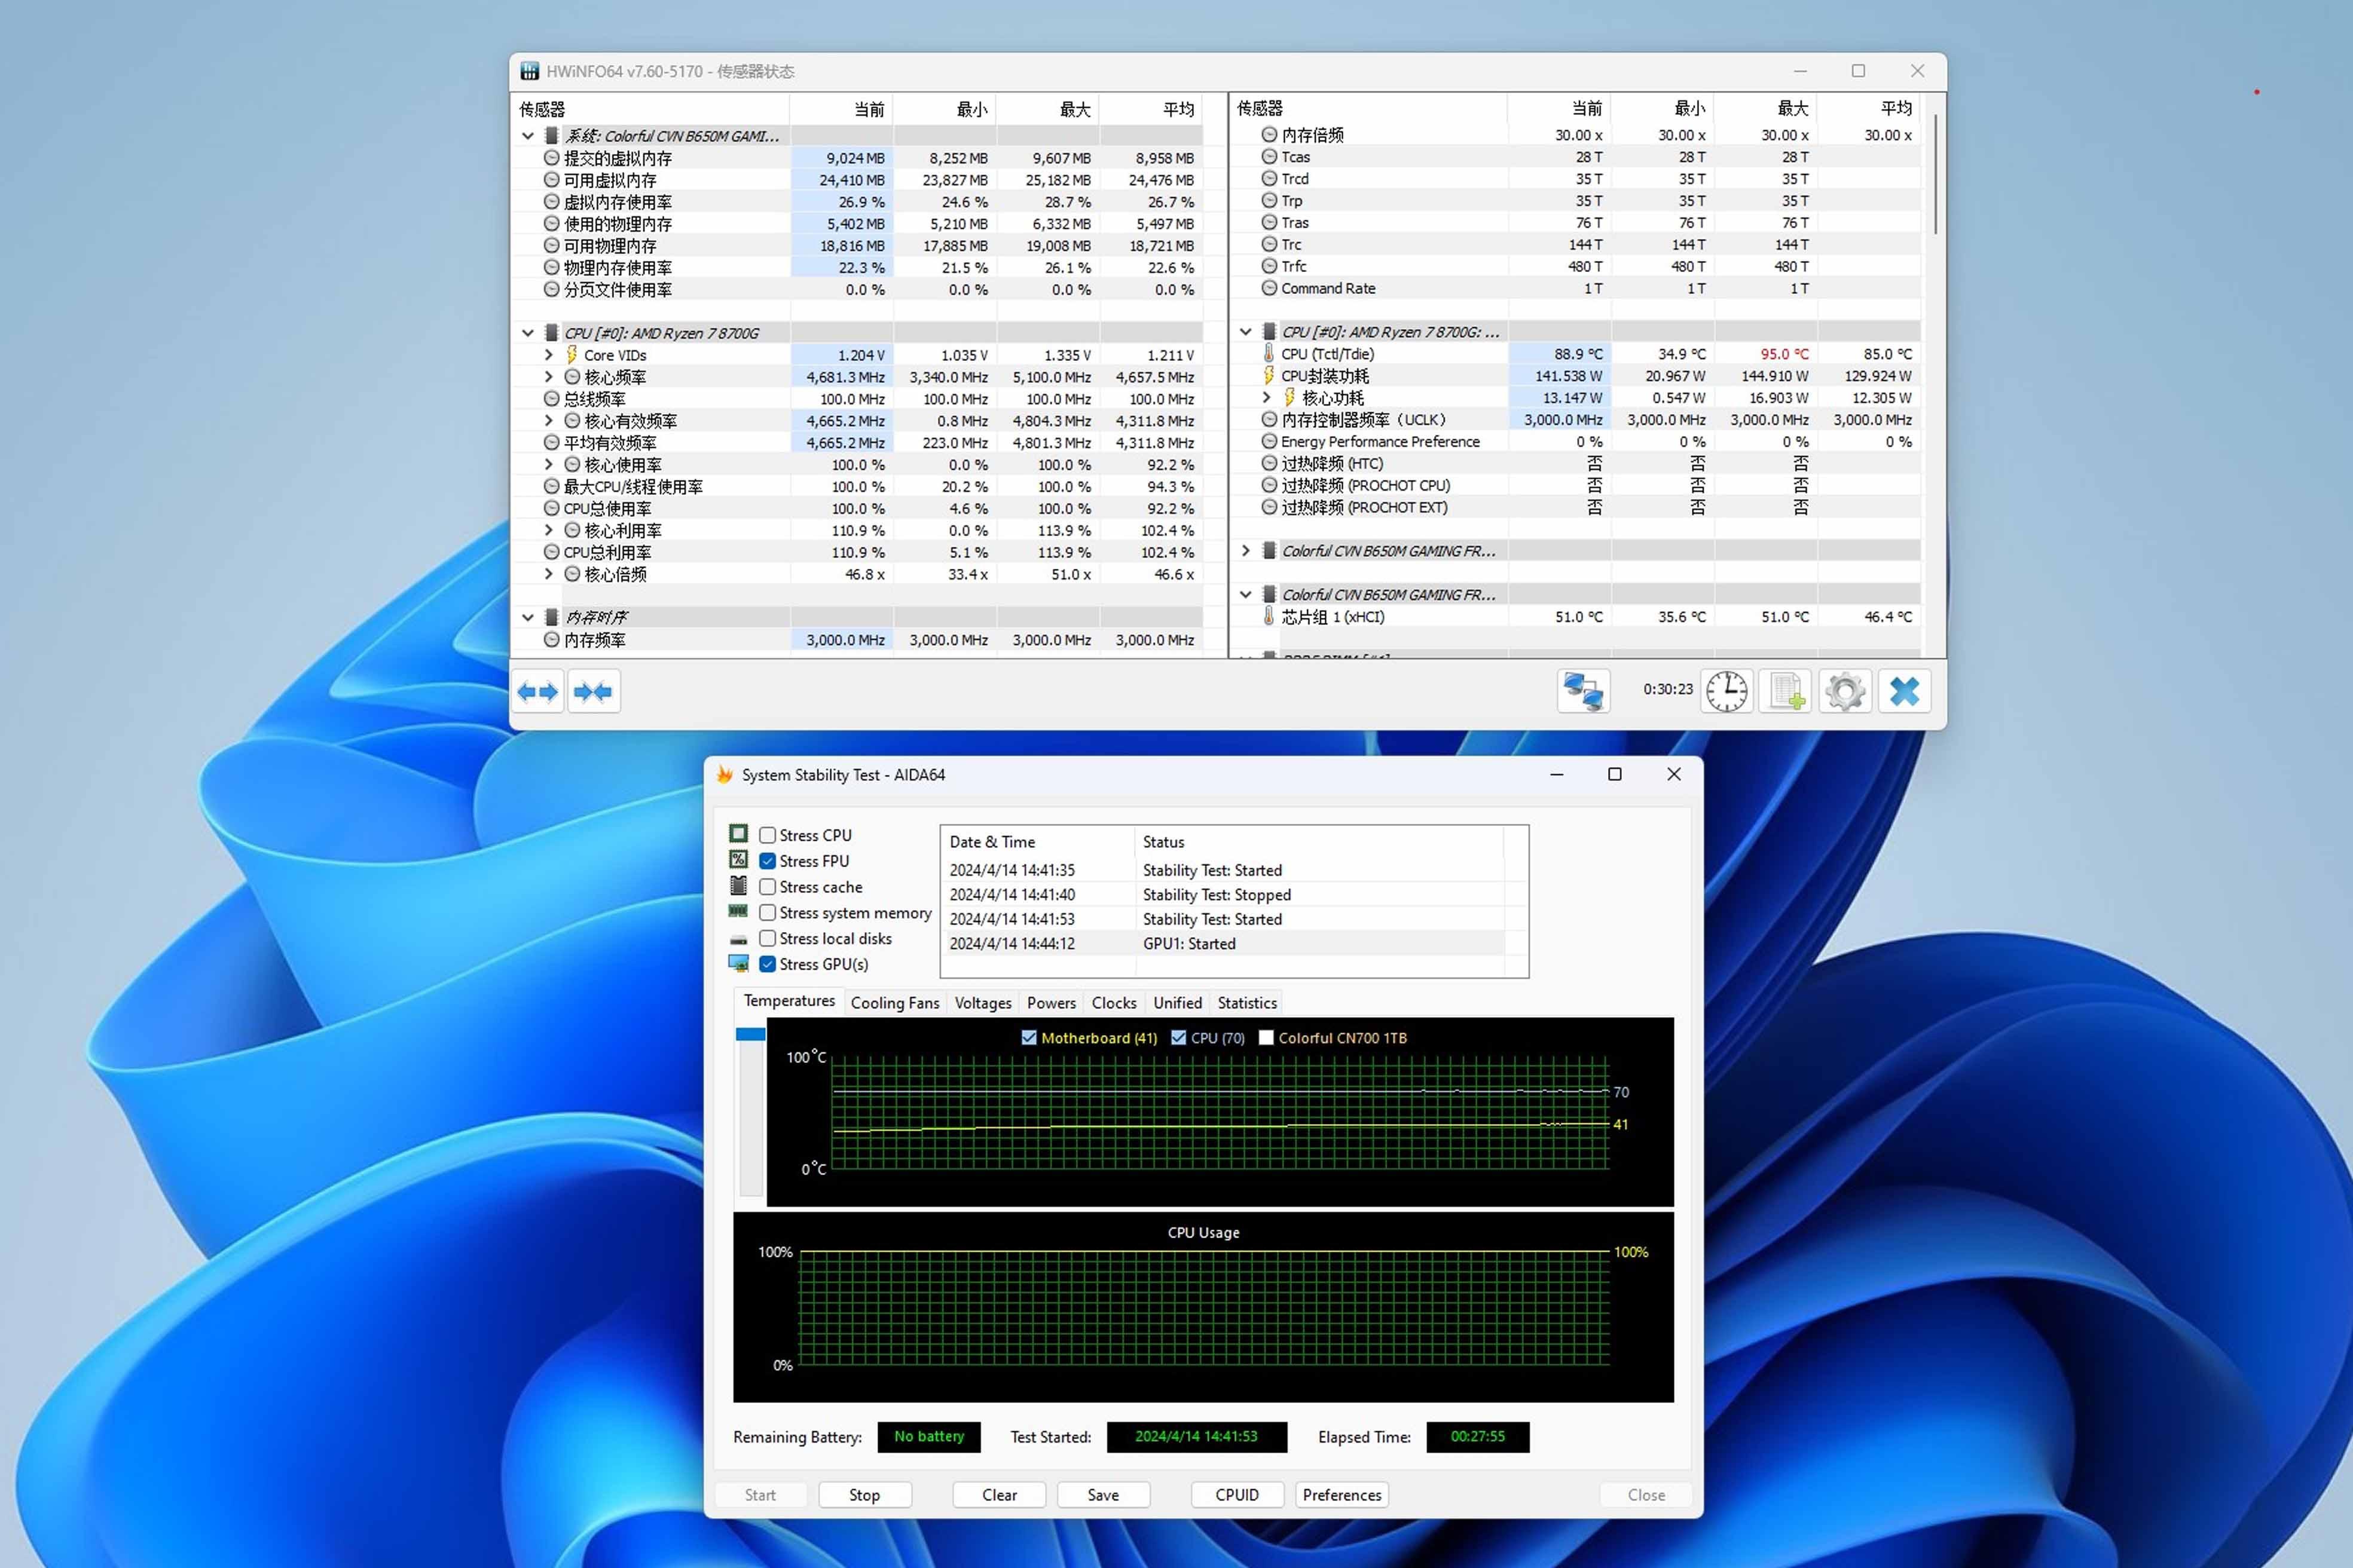This screenshot has height=1568, width=2353.
Task: Click the AIDA64 flame title icon
Action: pyautogui.click(x=725, y=775)
